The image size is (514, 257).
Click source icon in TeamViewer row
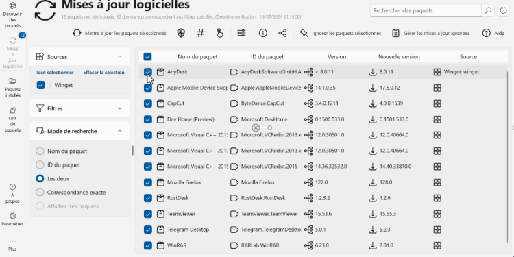point(437,214)
